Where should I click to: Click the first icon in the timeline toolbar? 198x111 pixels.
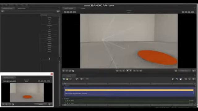tap(64, 79)
